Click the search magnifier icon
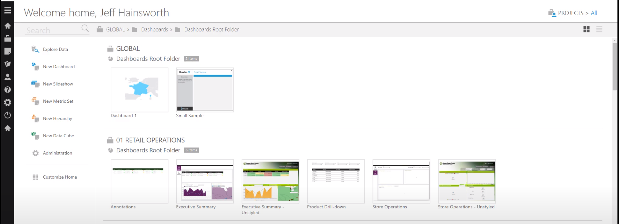The height and width of the screenshot is (224, 619). pos(85,28)
